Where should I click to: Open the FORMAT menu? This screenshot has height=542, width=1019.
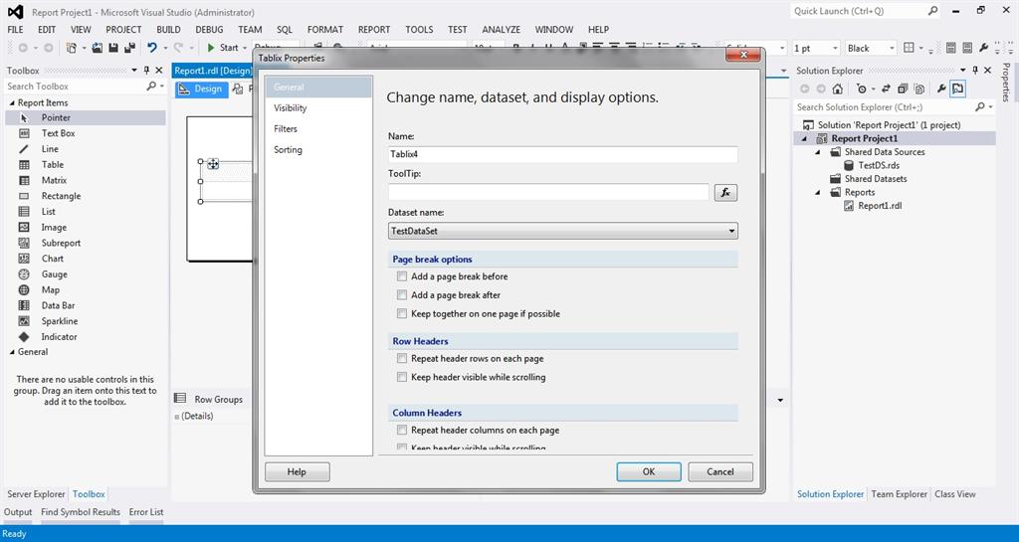point(324,30)
